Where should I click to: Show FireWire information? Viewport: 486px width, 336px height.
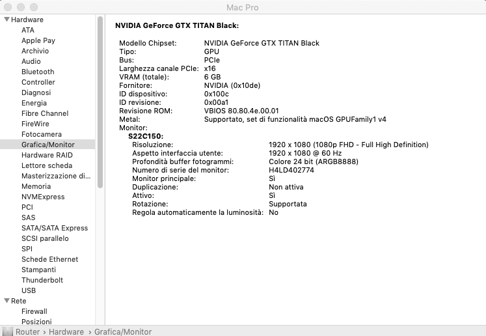35,124
